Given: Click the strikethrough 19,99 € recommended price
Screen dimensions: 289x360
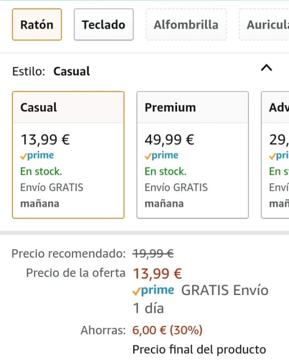Looking at the screenshot, I should click(x=153, y=254).
